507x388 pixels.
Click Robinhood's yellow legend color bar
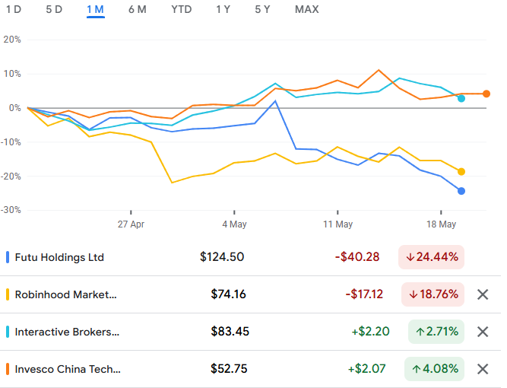[8, 294]
